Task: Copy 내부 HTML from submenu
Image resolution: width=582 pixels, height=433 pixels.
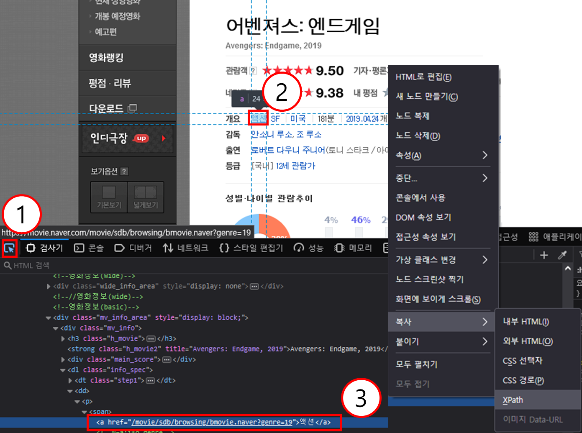Action: point(538,321)
